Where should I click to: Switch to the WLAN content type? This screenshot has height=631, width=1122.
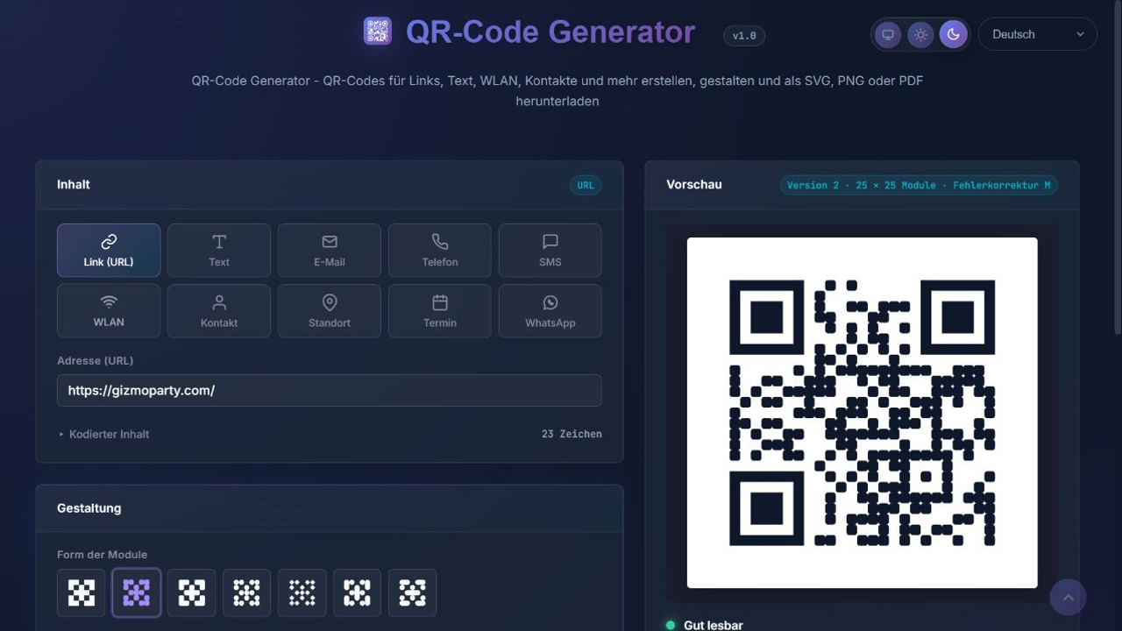click(x=109, y=311)
